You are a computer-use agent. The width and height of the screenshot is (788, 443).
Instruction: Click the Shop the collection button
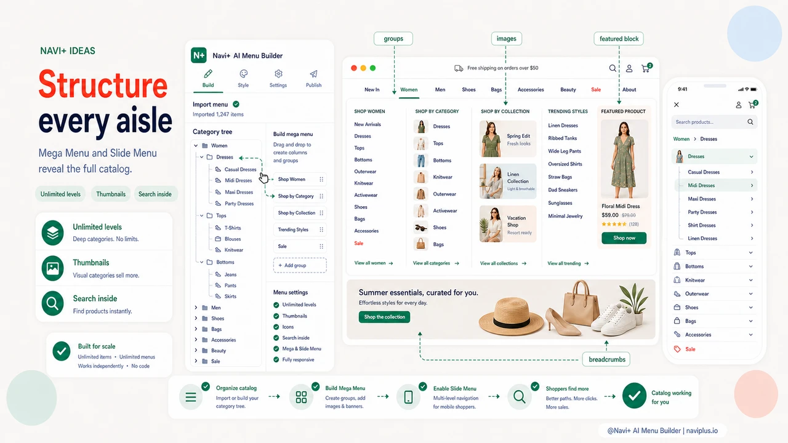385,317
